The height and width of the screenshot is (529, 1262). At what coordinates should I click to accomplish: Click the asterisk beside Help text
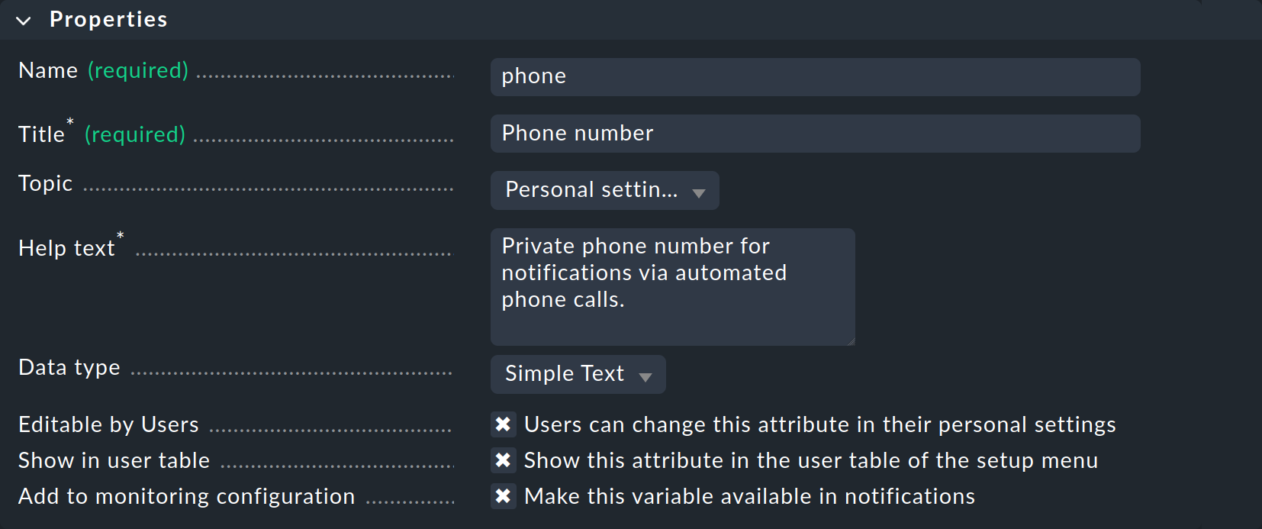click(x=121, y=237)
